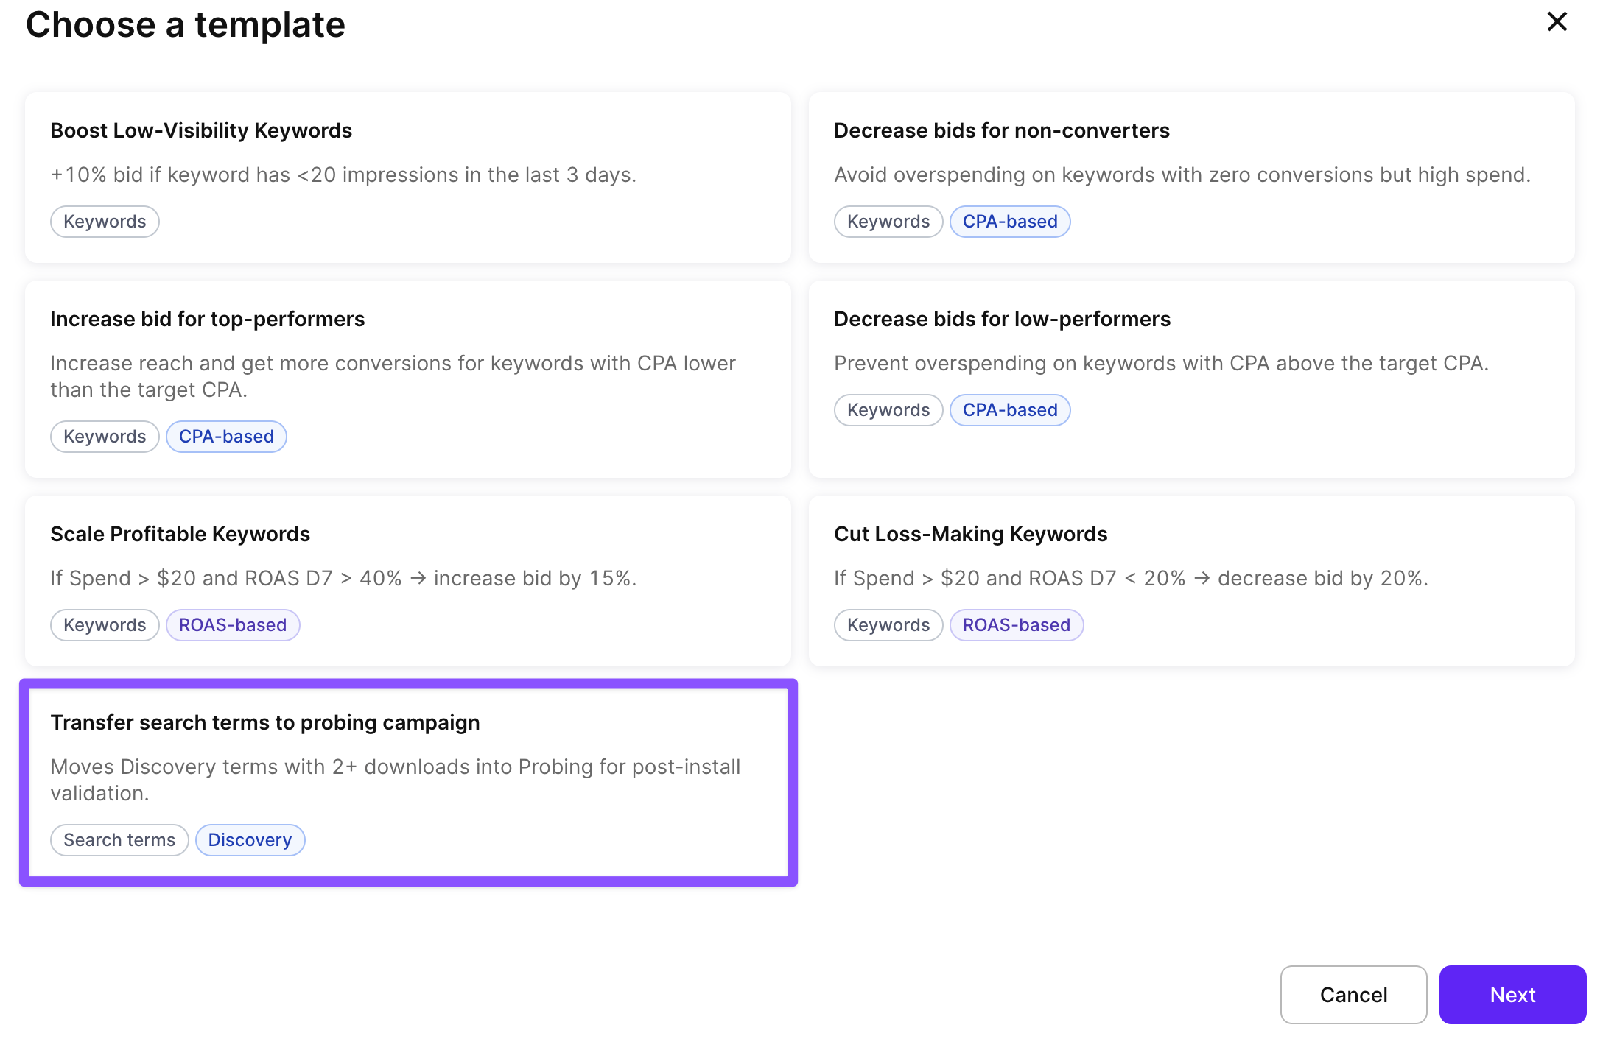Click CPA-based tag on low-performers card

pyautogui.click(x=1009, y=410)
